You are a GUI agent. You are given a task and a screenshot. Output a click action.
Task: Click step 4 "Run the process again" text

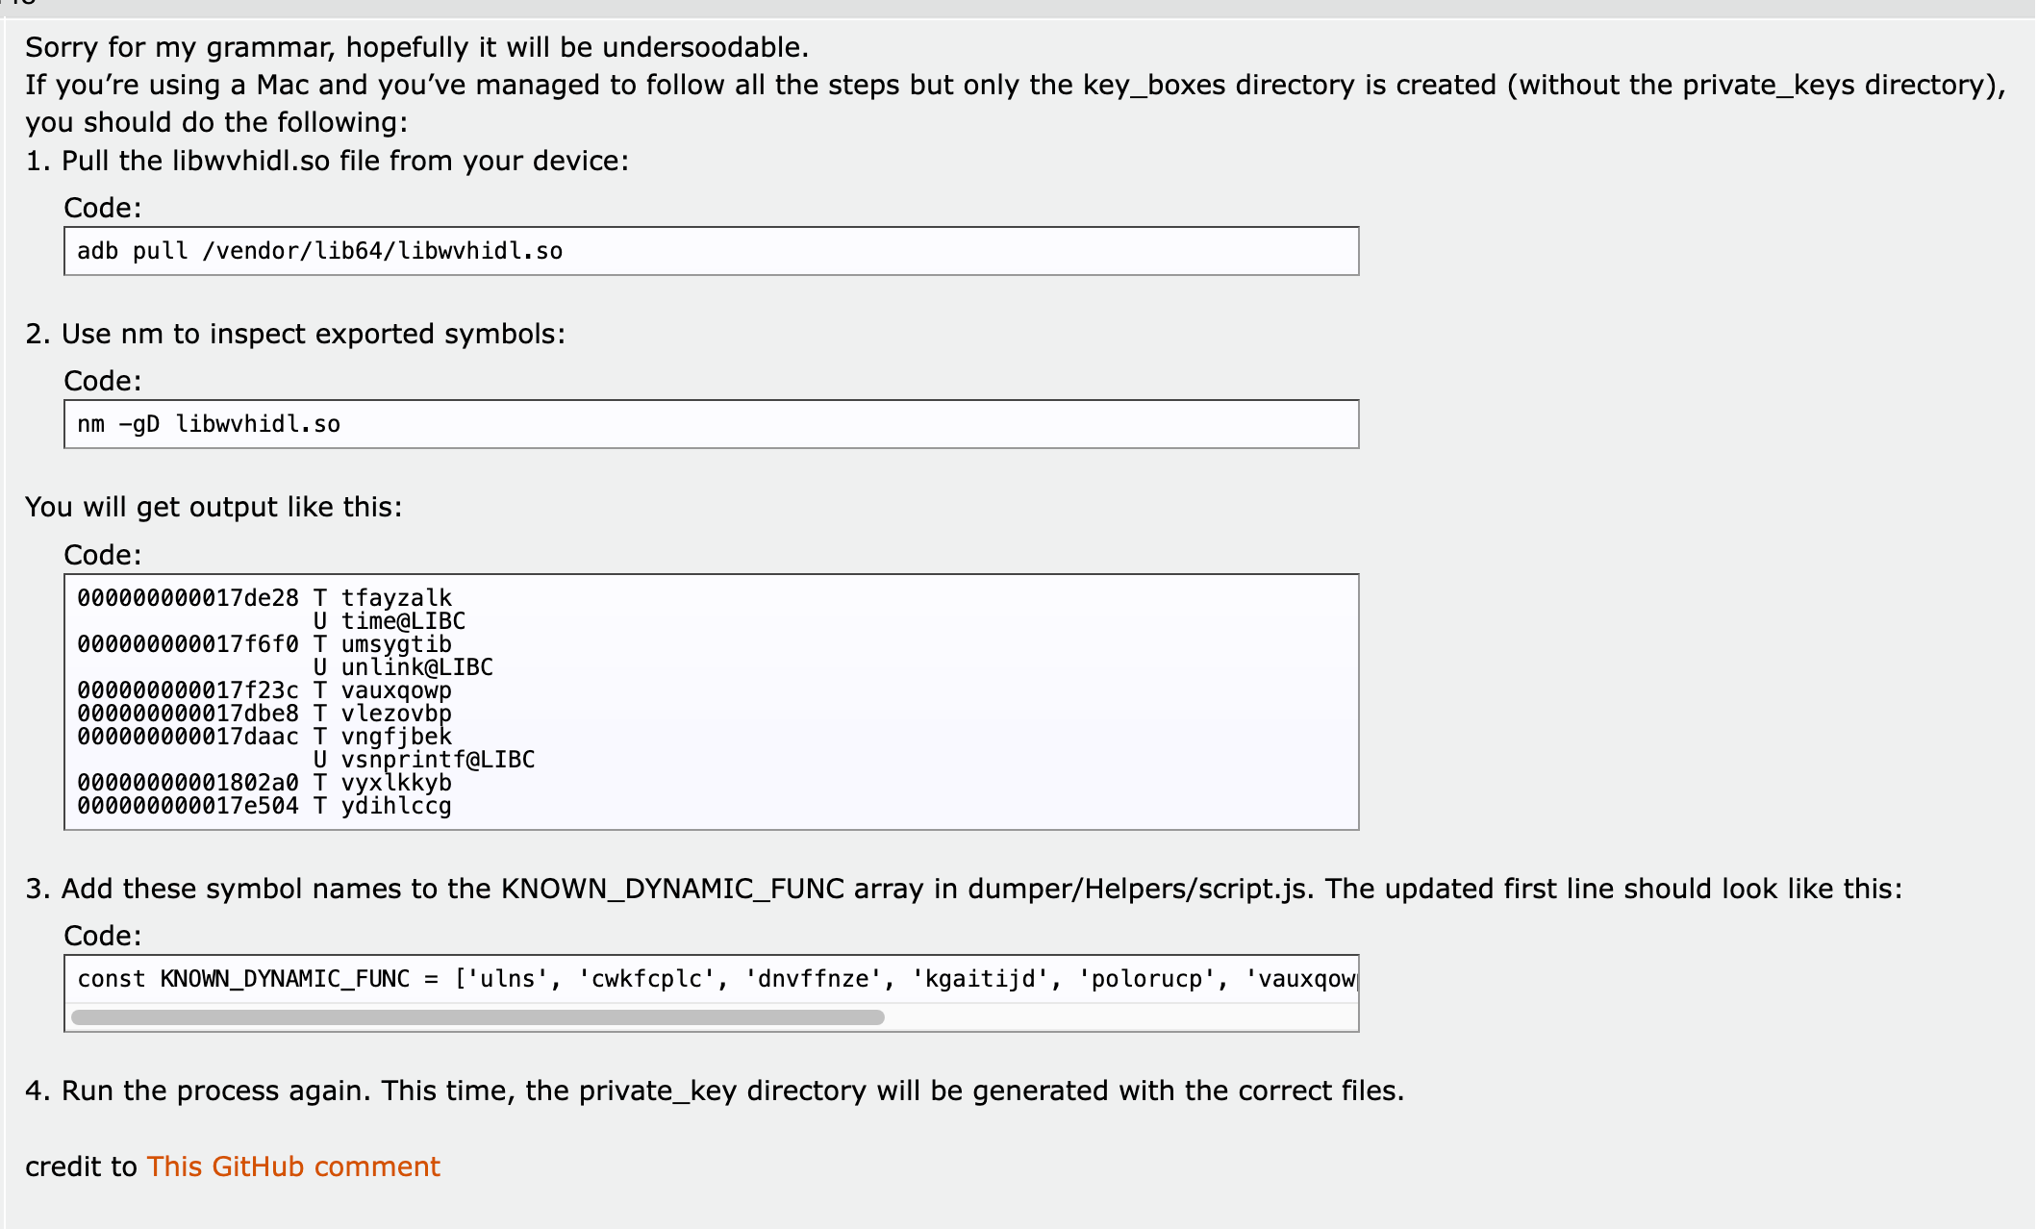(x=731, y=1091)
